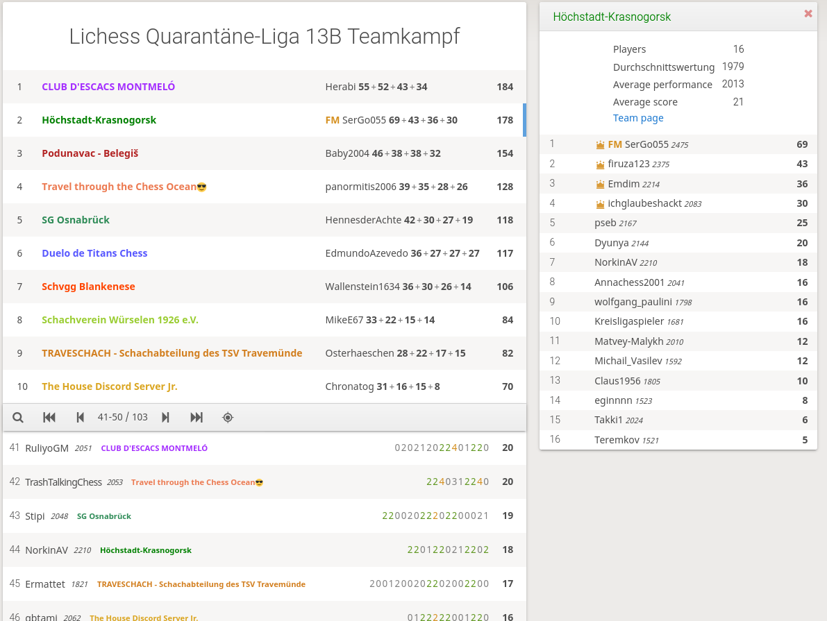Select Podunavac - Belegiš team

(x=90, y=153)
